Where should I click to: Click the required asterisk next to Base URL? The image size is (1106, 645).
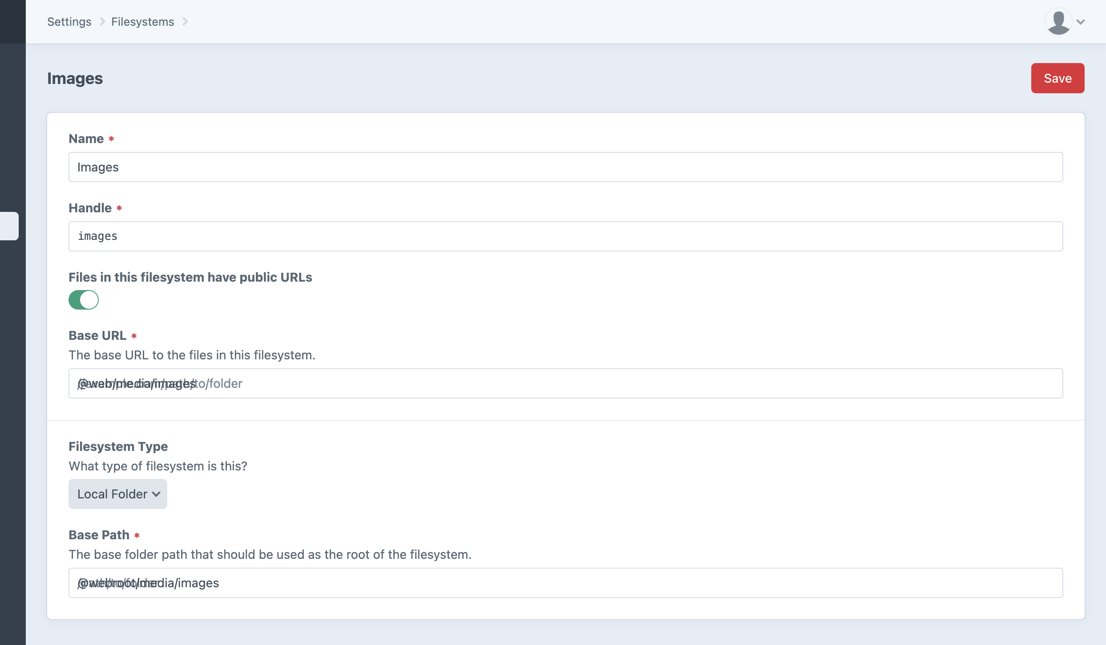134,336
